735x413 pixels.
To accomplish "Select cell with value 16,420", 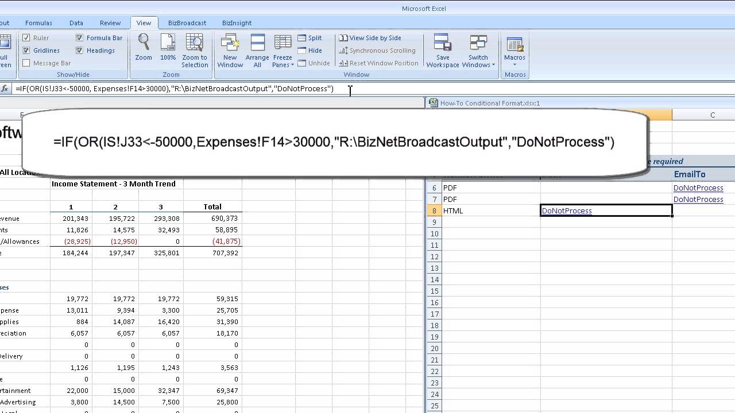I will [161, 321].
